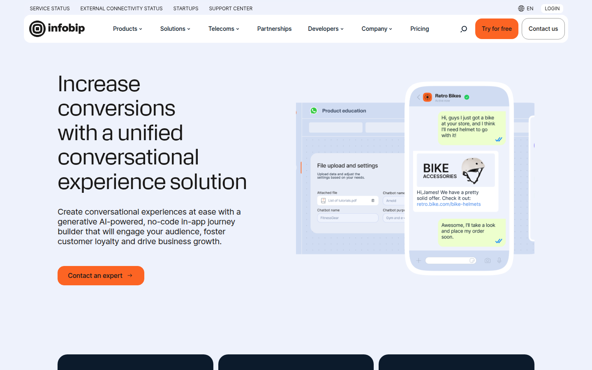Click the globe language icon
Screen dimensions: 592x370
pyautogui.click(x=521, y=8)
